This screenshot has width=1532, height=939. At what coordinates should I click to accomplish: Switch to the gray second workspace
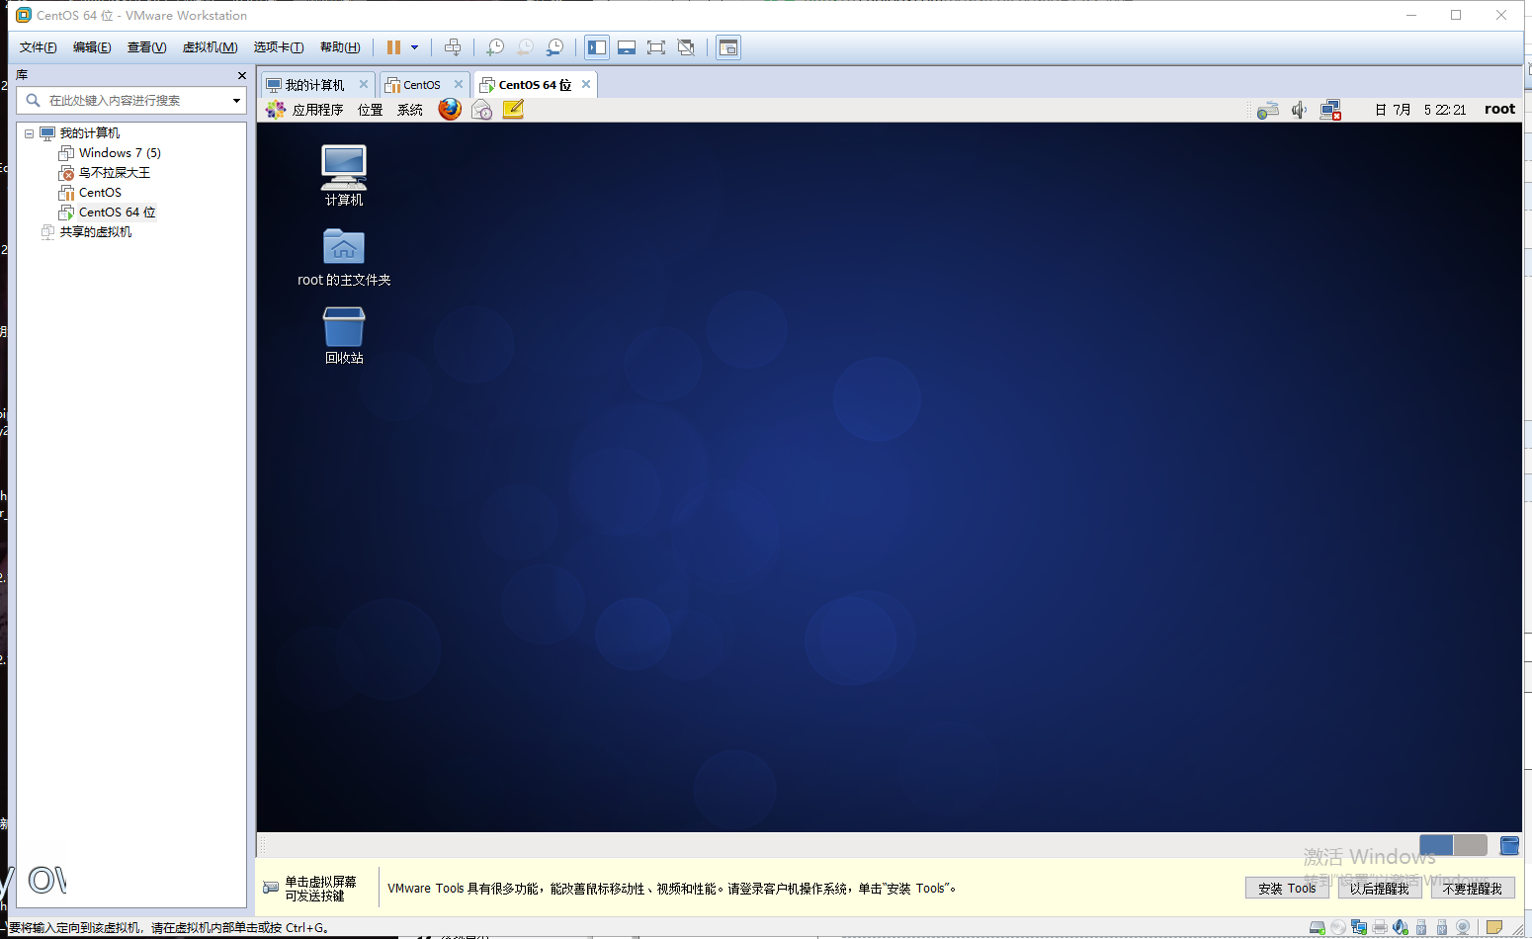(x=1471, y=845)
